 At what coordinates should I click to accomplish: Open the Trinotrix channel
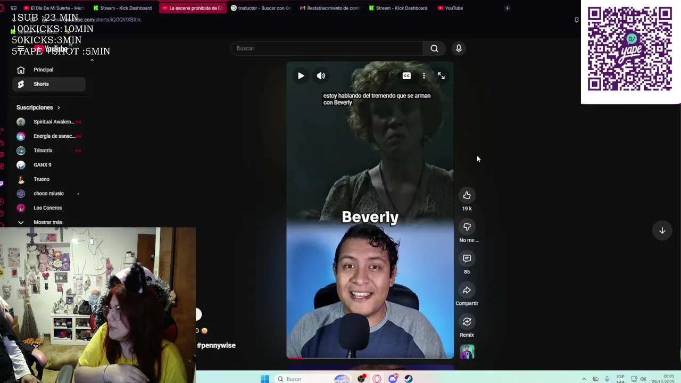click(49, 151)
